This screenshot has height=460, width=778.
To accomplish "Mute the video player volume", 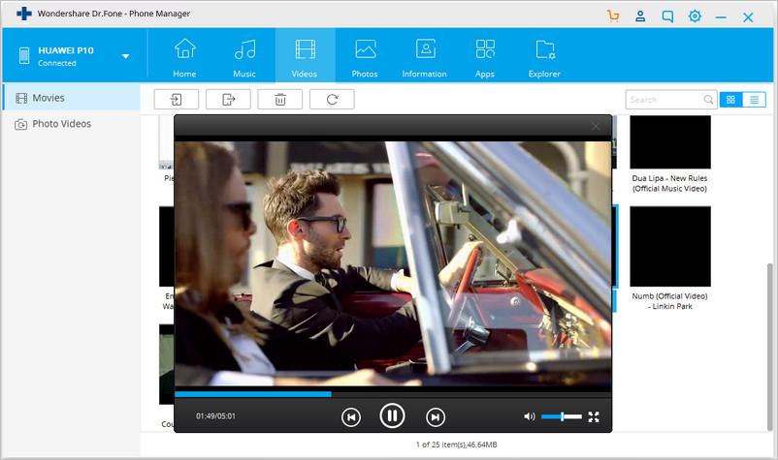I will (530, 416).
